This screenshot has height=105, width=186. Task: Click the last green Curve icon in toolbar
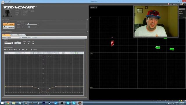point(77,53)
